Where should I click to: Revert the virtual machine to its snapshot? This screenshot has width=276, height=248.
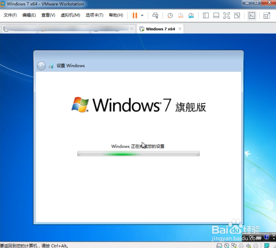coord(180,16)
